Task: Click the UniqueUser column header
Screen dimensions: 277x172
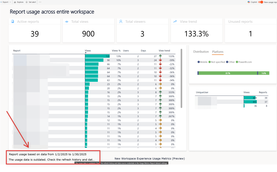Action: (202, 92)
